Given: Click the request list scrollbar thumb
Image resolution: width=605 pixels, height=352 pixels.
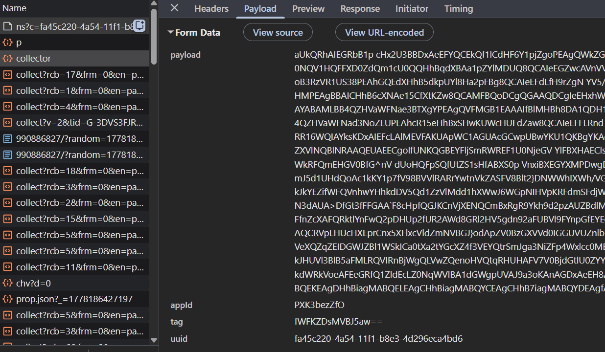Looking at the screenshot, I should [154, 37].
